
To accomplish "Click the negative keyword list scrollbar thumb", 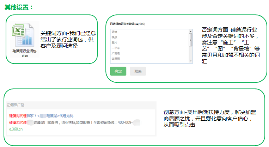I will click(191, 38).
